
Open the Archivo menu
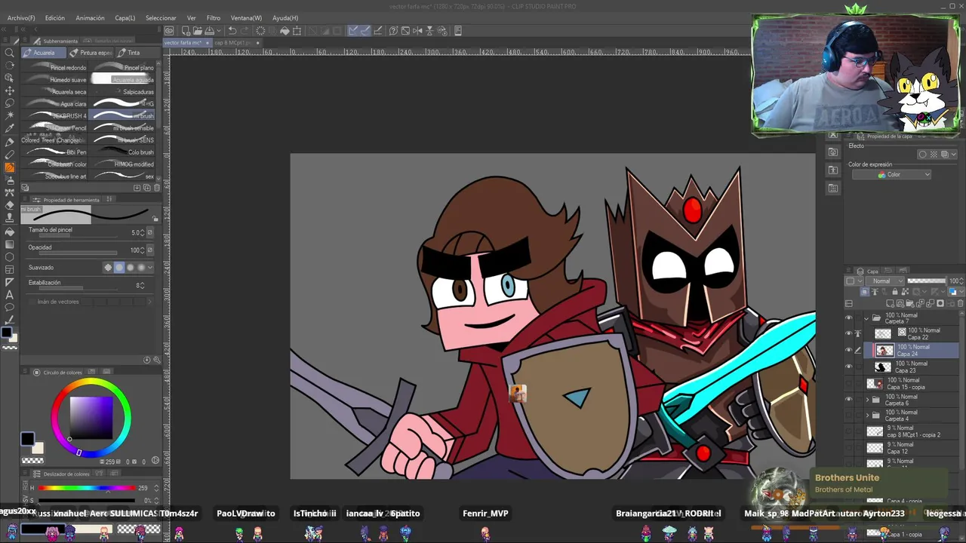21,18
